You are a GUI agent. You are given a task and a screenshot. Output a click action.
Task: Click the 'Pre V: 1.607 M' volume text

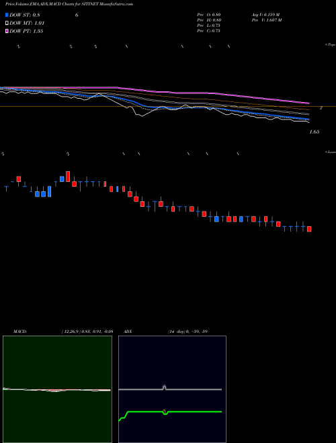click(x=266, y=20)
